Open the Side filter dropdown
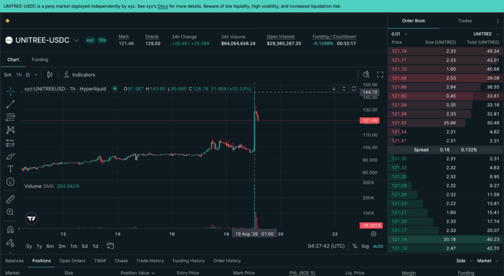Viewport: 504px width, 276px height. tap(465, 261)
